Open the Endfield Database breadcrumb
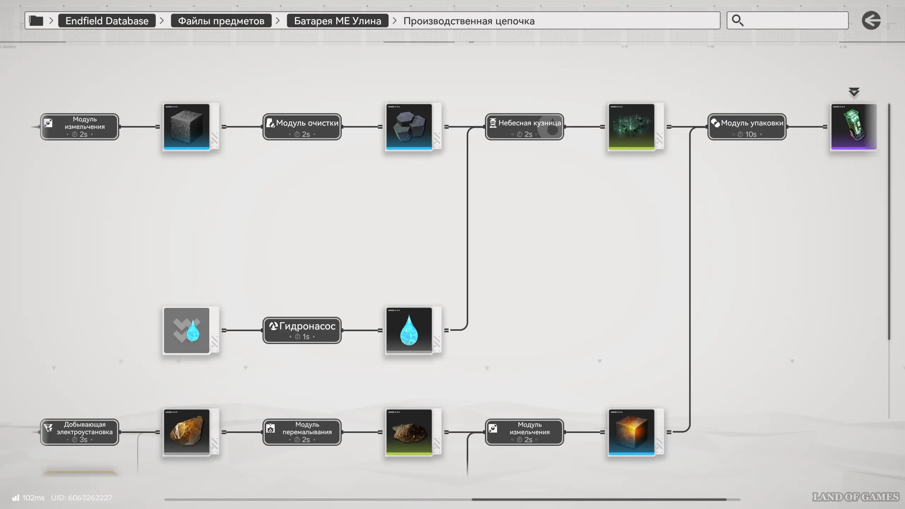 pyautogui.click(x=107, y=21)
